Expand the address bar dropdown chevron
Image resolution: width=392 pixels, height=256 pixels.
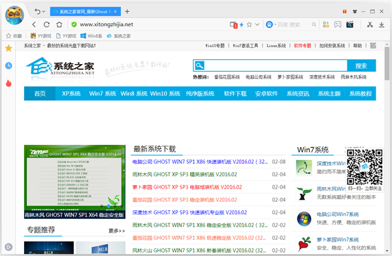257,25
